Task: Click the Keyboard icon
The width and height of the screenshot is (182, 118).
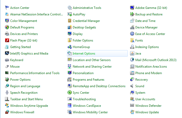Action: [x=7, y=60]
